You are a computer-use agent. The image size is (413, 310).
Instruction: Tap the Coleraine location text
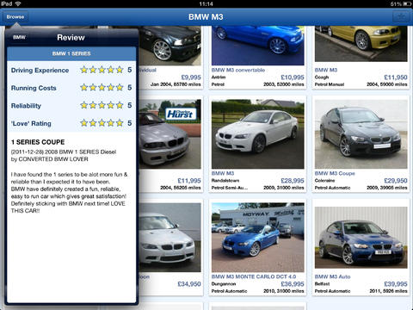[324, 181]
